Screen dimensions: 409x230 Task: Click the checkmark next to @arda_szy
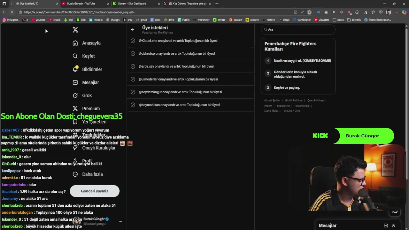pyautogui.click(x=133, y=66)
